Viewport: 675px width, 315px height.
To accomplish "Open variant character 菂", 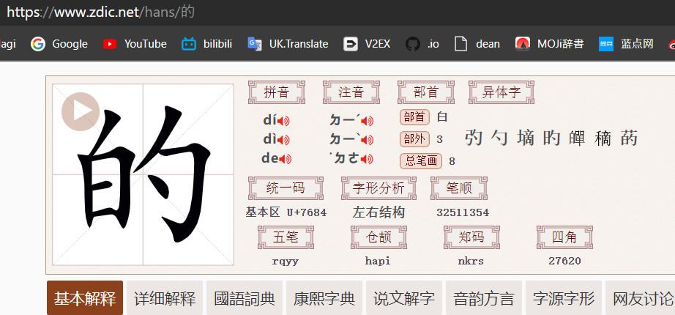I will (x=629, y=138).
